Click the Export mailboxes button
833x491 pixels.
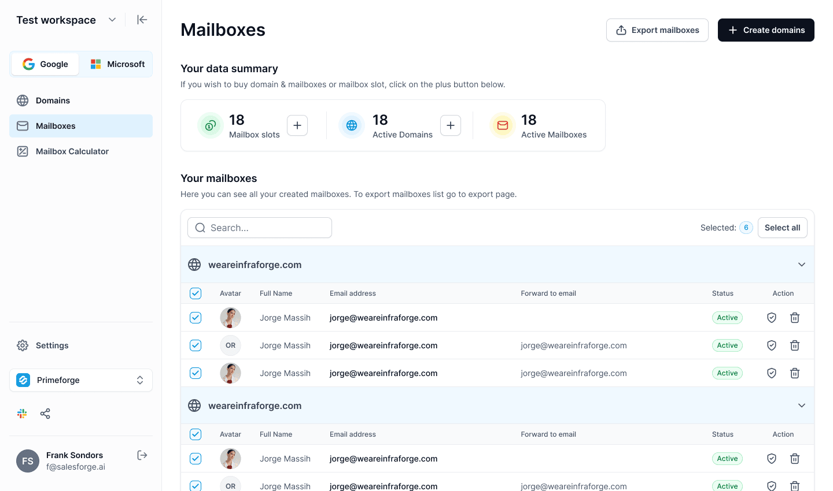pyautogui.click(x=657, y=30)
